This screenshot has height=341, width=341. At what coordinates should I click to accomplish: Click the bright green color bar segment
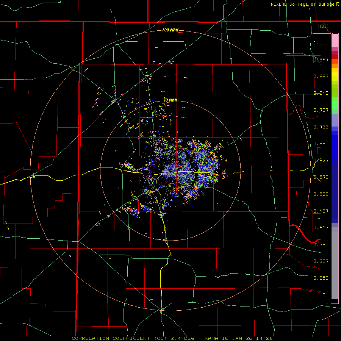(x=335, y=103)
